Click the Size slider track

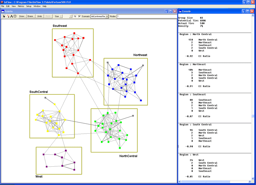(66, 16)
